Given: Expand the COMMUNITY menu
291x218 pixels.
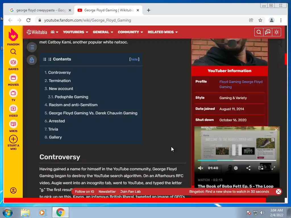Looking at the screenshot, I should pos(130,32).
